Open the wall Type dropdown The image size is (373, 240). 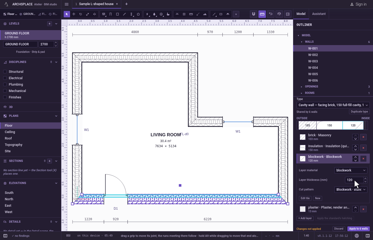point(333,105)
